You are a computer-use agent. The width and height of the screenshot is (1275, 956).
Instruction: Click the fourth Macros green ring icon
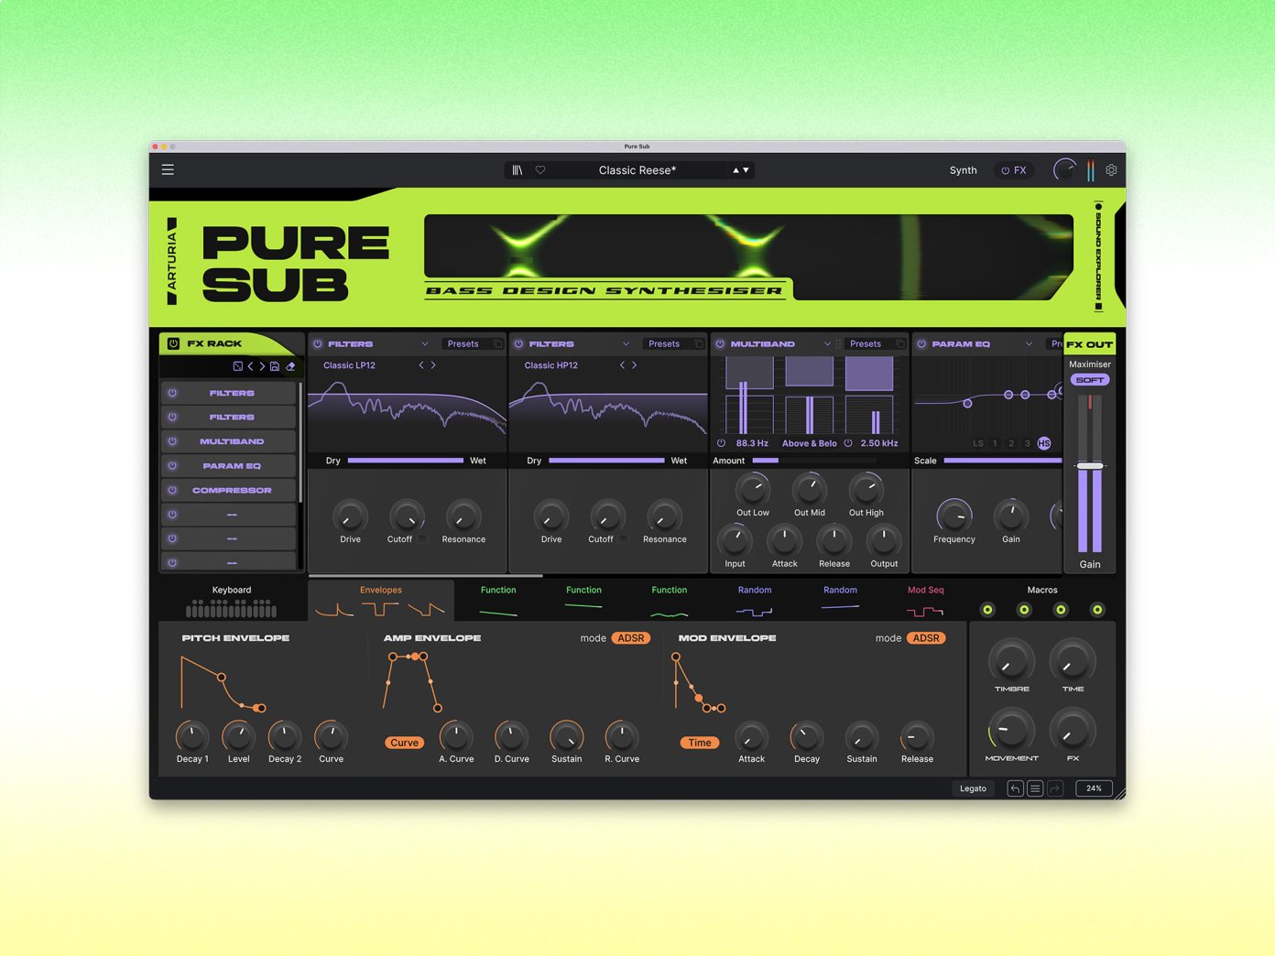pos(1097,610)
